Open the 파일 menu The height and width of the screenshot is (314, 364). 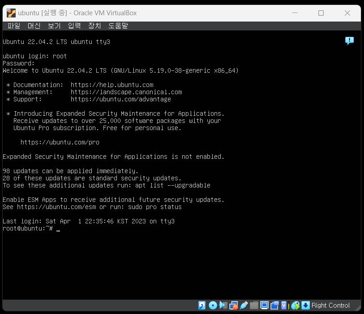pyautogui.click(x=14, y=26)
